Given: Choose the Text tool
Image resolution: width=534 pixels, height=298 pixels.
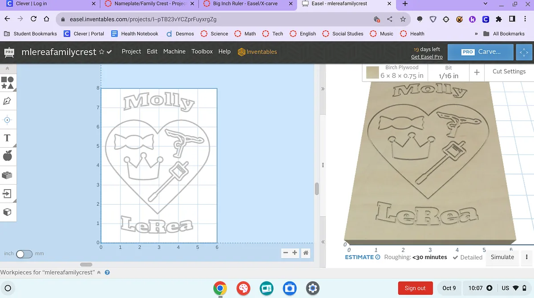Looking at the screenshot, I should 7,138.
